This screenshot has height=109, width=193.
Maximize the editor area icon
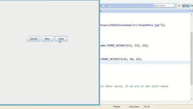tap(192, 11)
